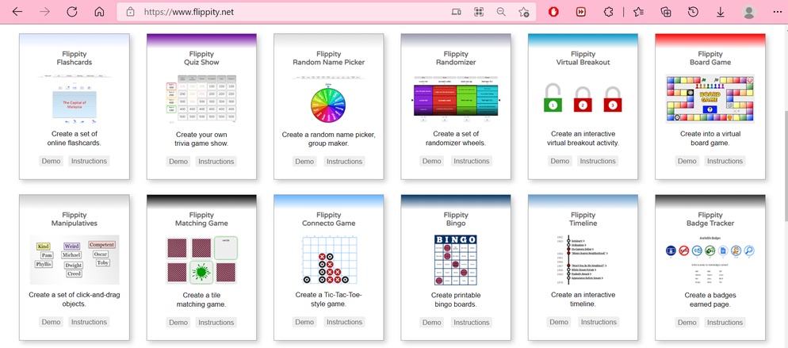
Task: Open browser settings and more menu
Action: 776,12
